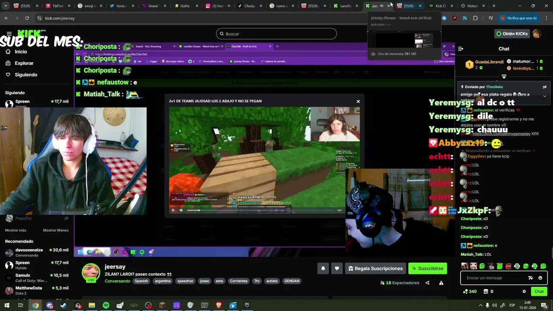
Task: Open the media control icon in toolbar
Action: coord(490,18)
